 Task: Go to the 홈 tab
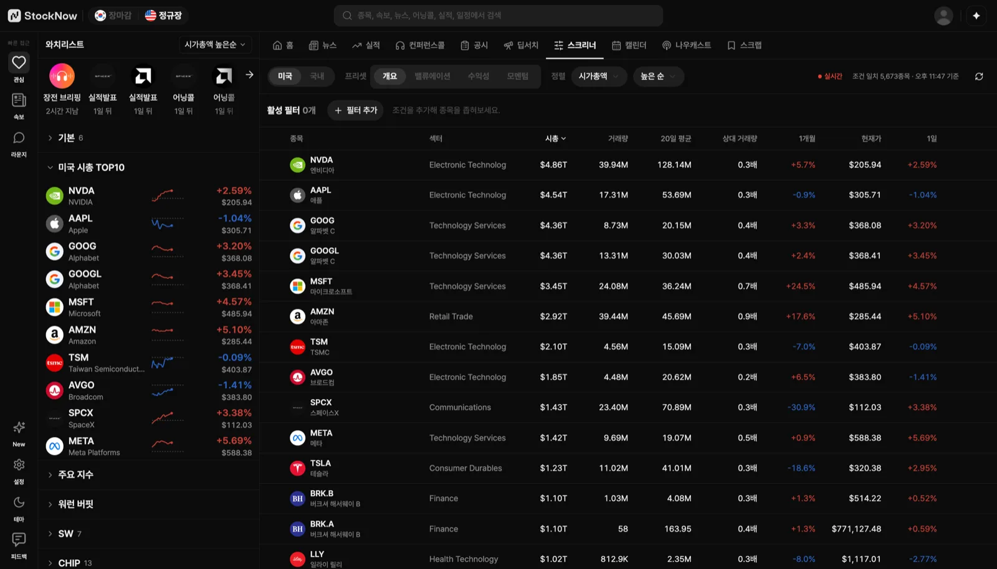tap(283, 45)
